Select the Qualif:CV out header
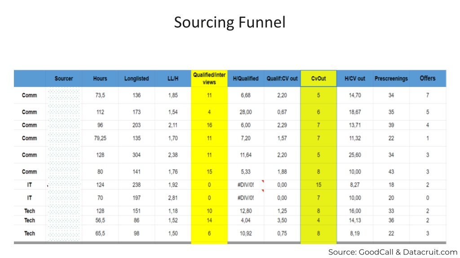Viewport: 460px width, 258px height. [282, 78]
